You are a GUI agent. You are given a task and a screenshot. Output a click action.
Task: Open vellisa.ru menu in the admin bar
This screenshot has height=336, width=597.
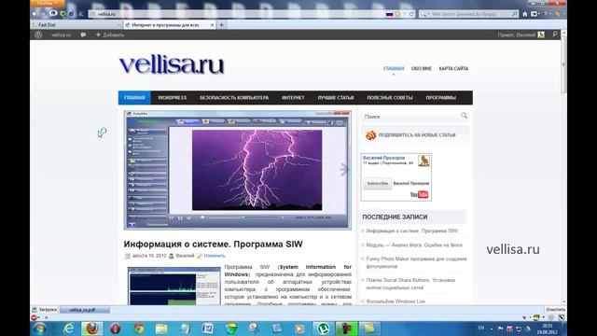(x=61, y=35)
